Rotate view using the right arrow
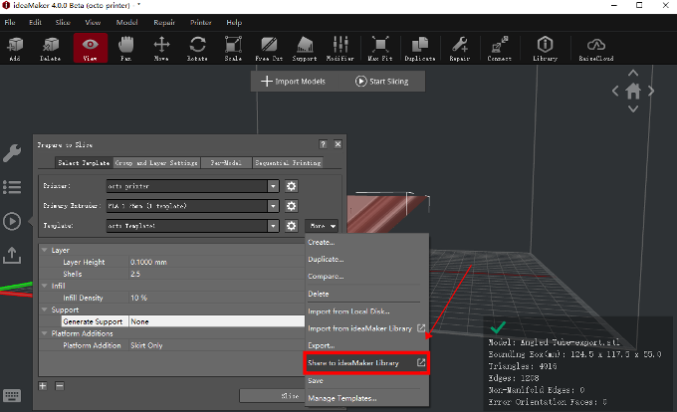 point(651,91)
